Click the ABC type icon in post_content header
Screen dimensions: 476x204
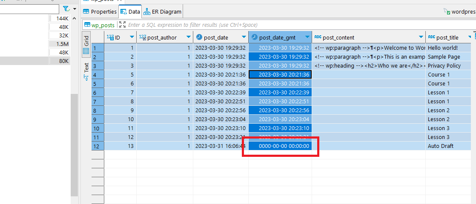(318, 37)
